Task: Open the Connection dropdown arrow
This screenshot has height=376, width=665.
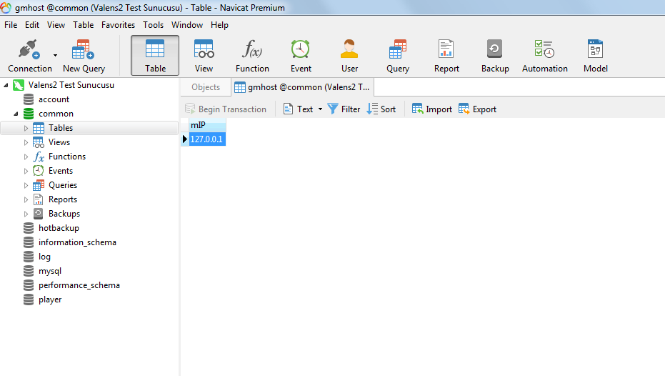Action: coord(55,56)
